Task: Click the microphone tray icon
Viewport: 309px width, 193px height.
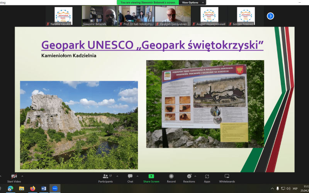Action: tap(278, 189)
